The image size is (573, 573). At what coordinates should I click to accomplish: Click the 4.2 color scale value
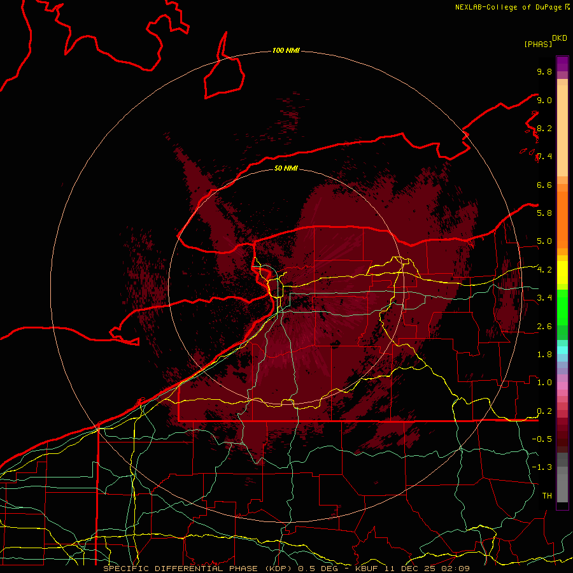pos(544,270)
